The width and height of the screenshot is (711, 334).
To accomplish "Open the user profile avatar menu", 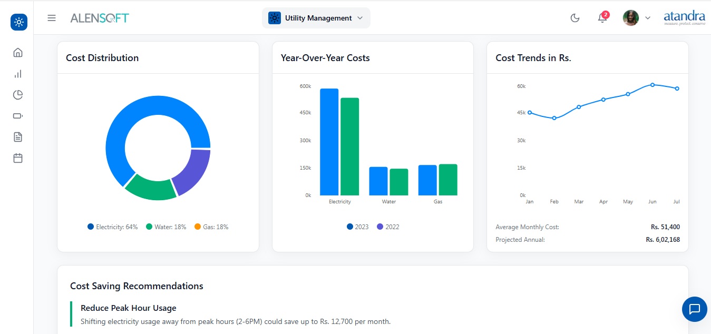I will (636, 18).
